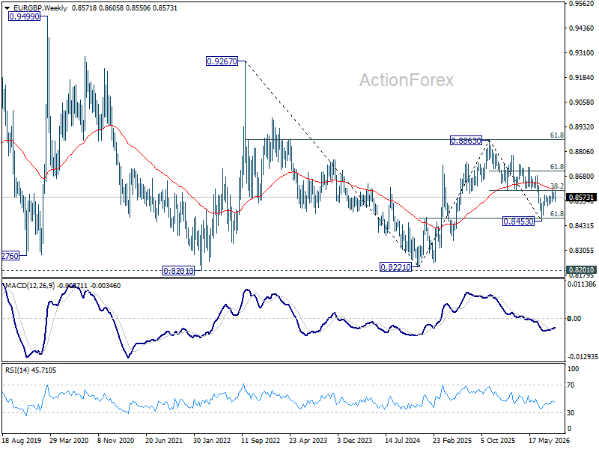Click the RSI(14) indicator label
Viewport: 599px width, 449px height.
pos(16,370)
